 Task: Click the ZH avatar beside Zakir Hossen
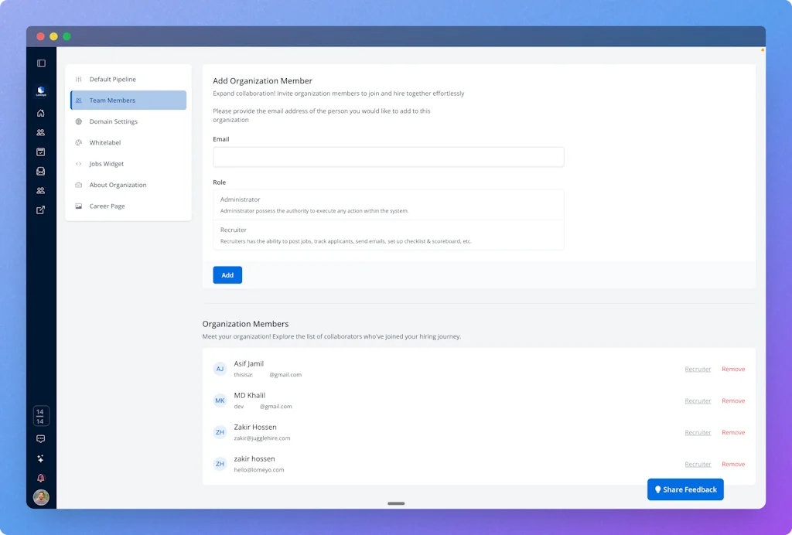[x=220, y=432]
